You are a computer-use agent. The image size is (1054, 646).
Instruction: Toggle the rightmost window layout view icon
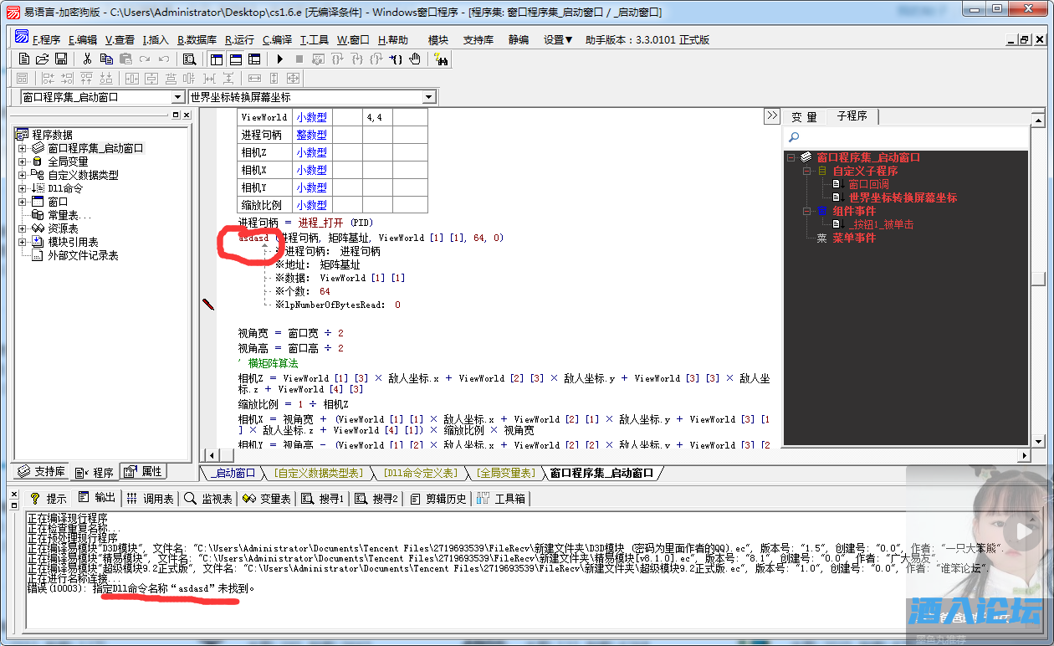coord(254,59)
